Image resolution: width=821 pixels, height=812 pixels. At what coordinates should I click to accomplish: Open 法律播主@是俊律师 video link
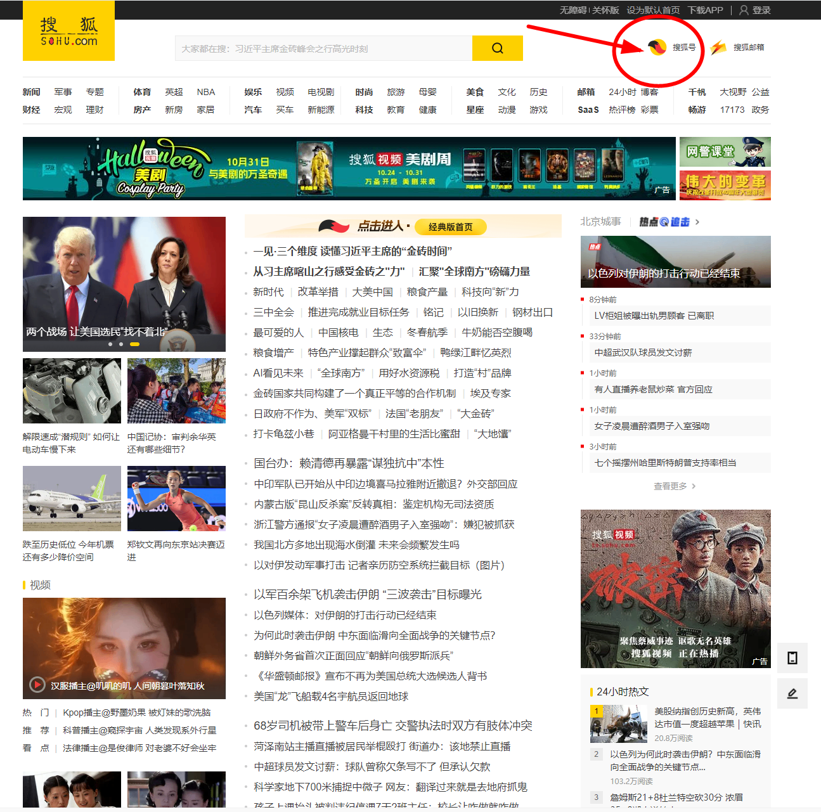[139, 748]
